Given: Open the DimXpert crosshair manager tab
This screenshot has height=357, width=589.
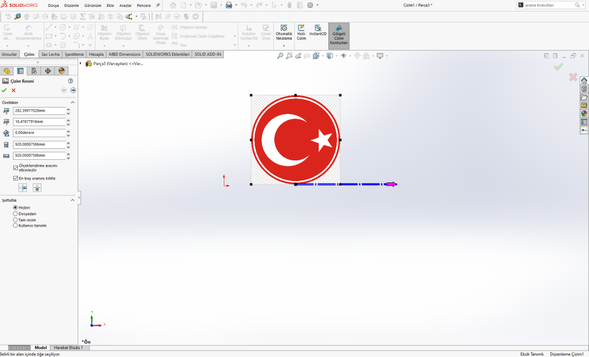Looking at the screenshot, I should (x=47, y=71).
